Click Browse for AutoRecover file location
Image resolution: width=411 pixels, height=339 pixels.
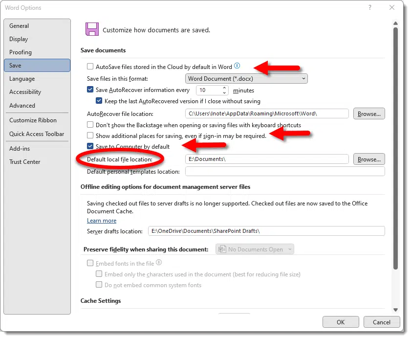click(x=369, y=113)
